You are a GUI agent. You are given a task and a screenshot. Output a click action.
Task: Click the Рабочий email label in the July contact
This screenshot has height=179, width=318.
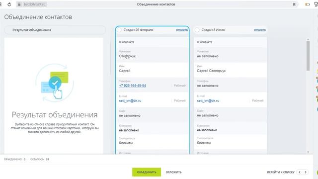(x=257, y=100)
